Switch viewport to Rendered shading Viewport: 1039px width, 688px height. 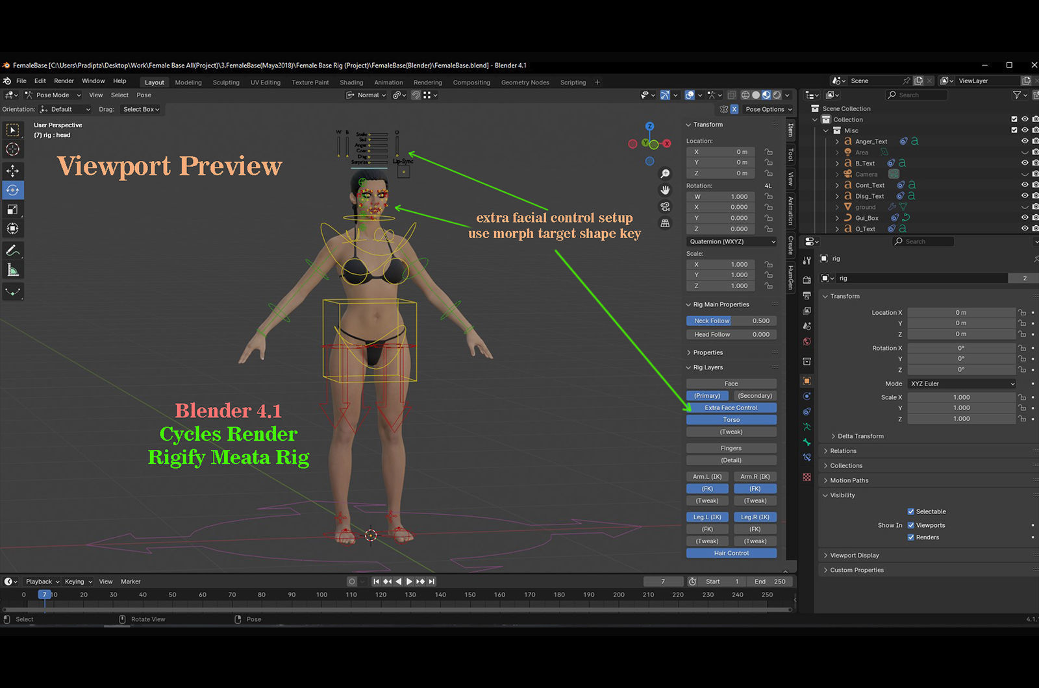[777, 95]
